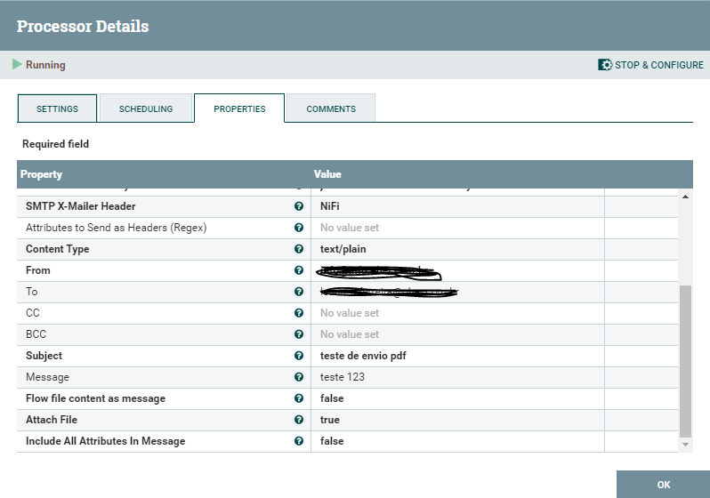Screen dimensions: 710x498
Task: Click the From property name
Action: (38, 270)
